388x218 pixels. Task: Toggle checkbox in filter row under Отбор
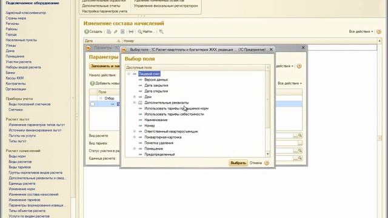[x=93, y=104]
